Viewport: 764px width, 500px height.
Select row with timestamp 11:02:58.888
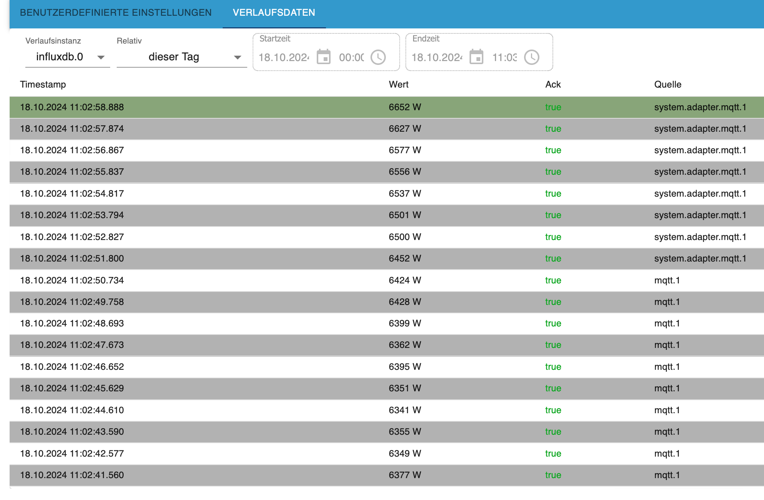[387, 107]
